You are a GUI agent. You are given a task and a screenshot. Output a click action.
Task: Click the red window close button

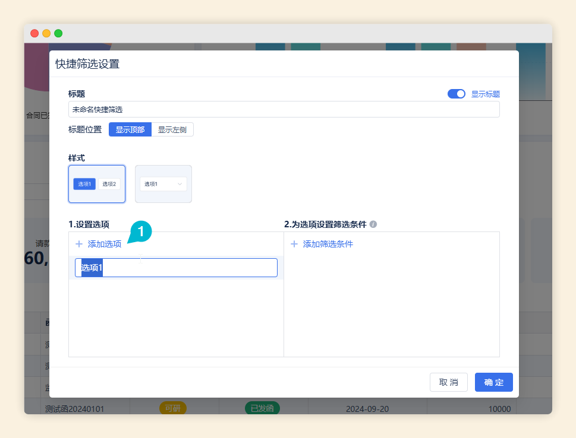pyautogui.click(x=34, y=33)
